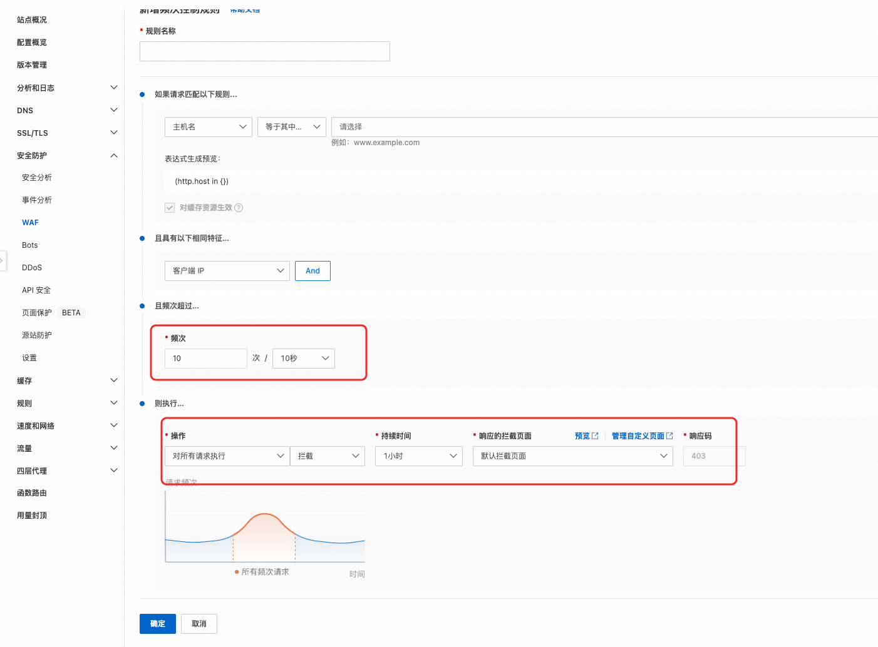Open the 请选择 hostname value selector
This screenshot has height=647, width=878.
[604, 127]
